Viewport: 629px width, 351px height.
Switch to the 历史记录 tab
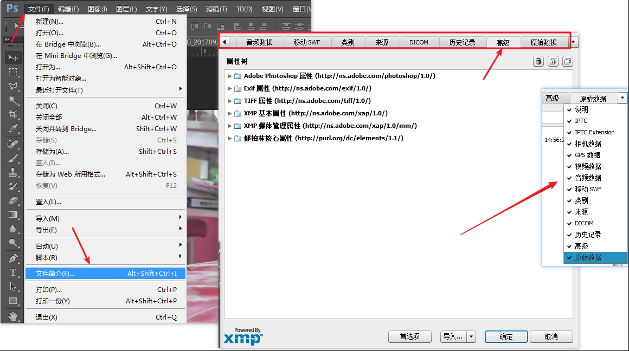point(463,41)
